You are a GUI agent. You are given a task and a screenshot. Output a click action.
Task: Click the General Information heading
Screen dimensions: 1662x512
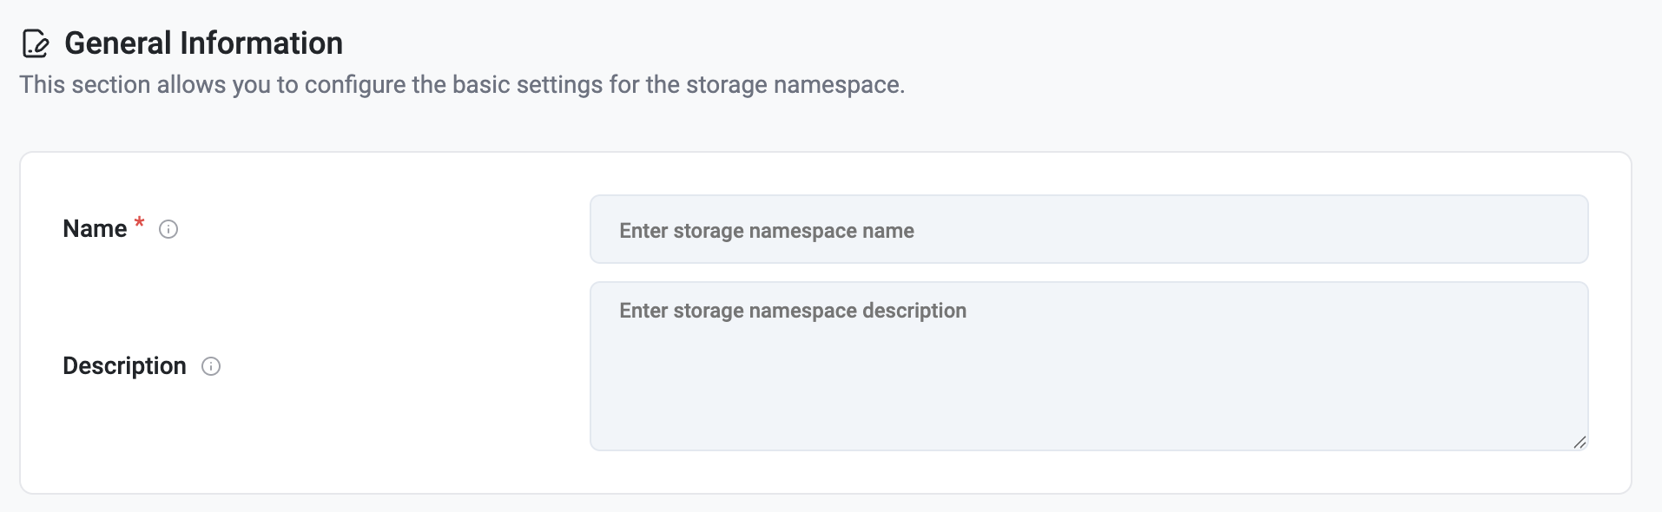203,43
